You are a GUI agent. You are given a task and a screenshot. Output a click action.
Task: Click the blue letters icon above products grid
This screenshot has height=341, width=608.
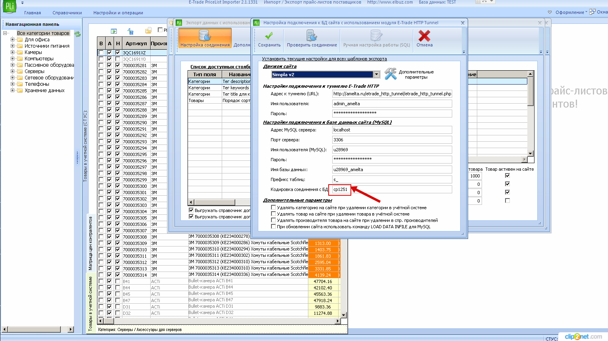(x=130, y=31)
